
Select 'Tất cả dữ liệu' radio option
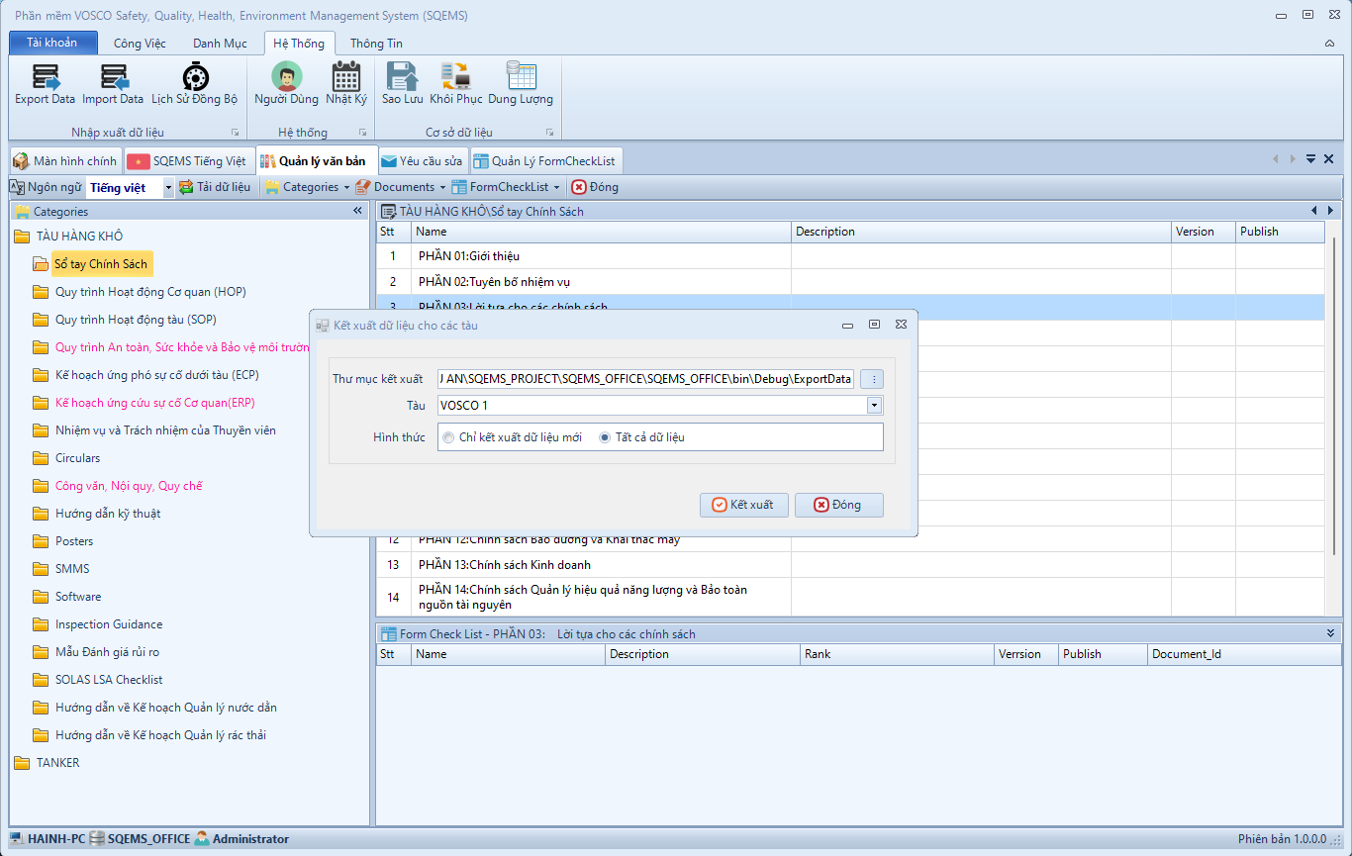(605, 437)
